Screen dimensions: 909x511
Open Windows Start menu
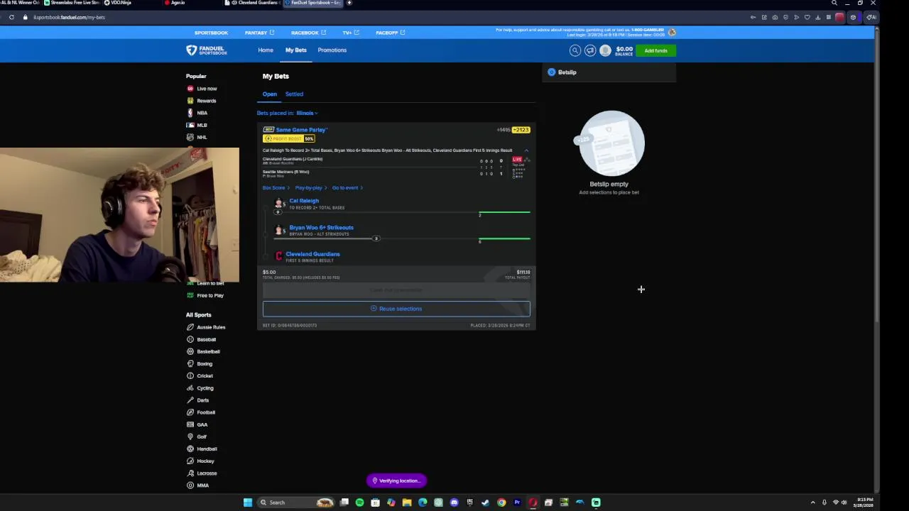coord(247,502)
